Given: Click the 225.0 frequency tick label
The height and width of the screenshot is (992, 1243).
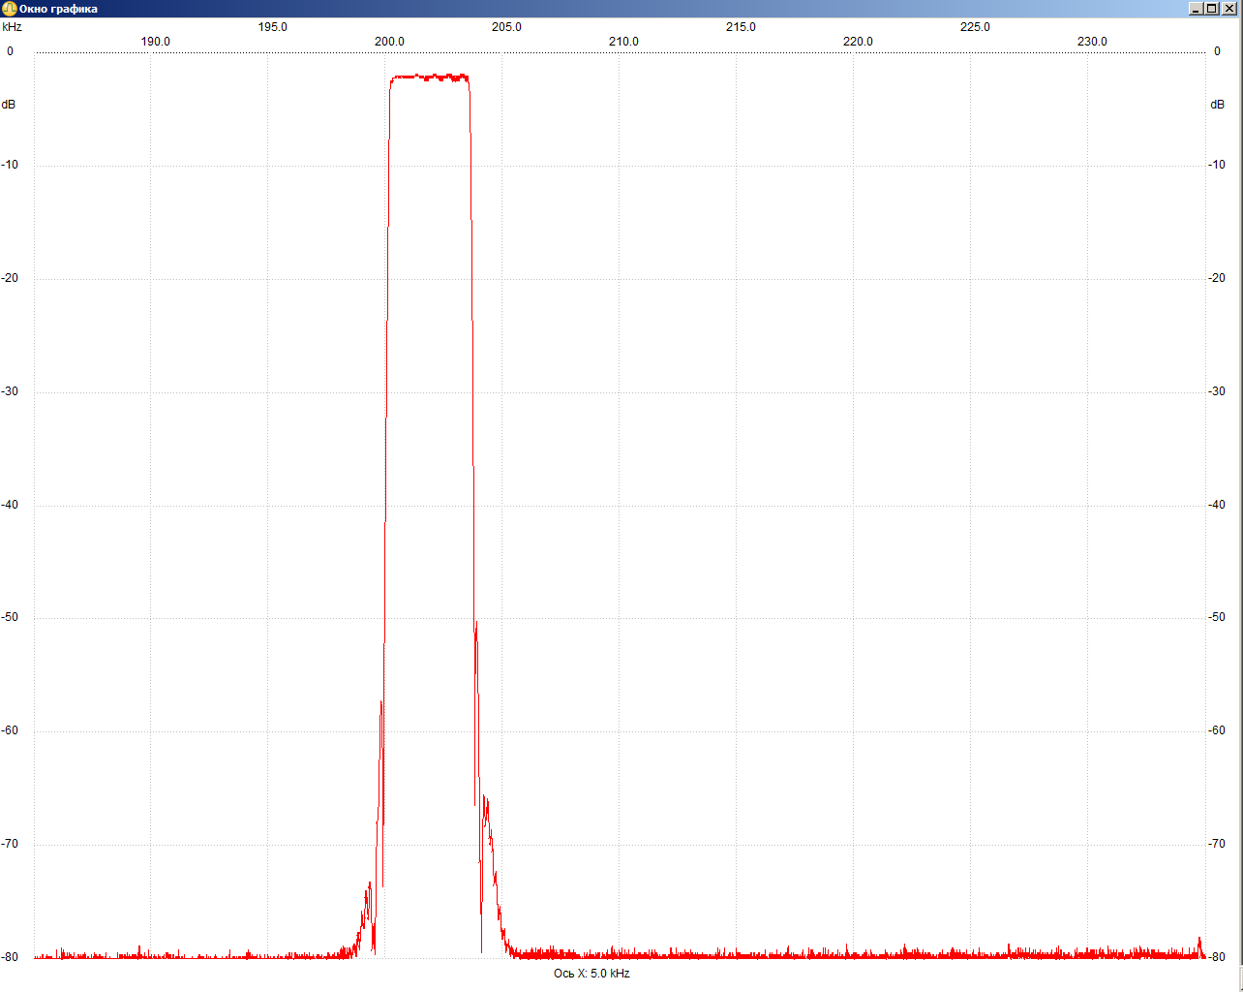Looking at the screenshot, I should (975, 27).
